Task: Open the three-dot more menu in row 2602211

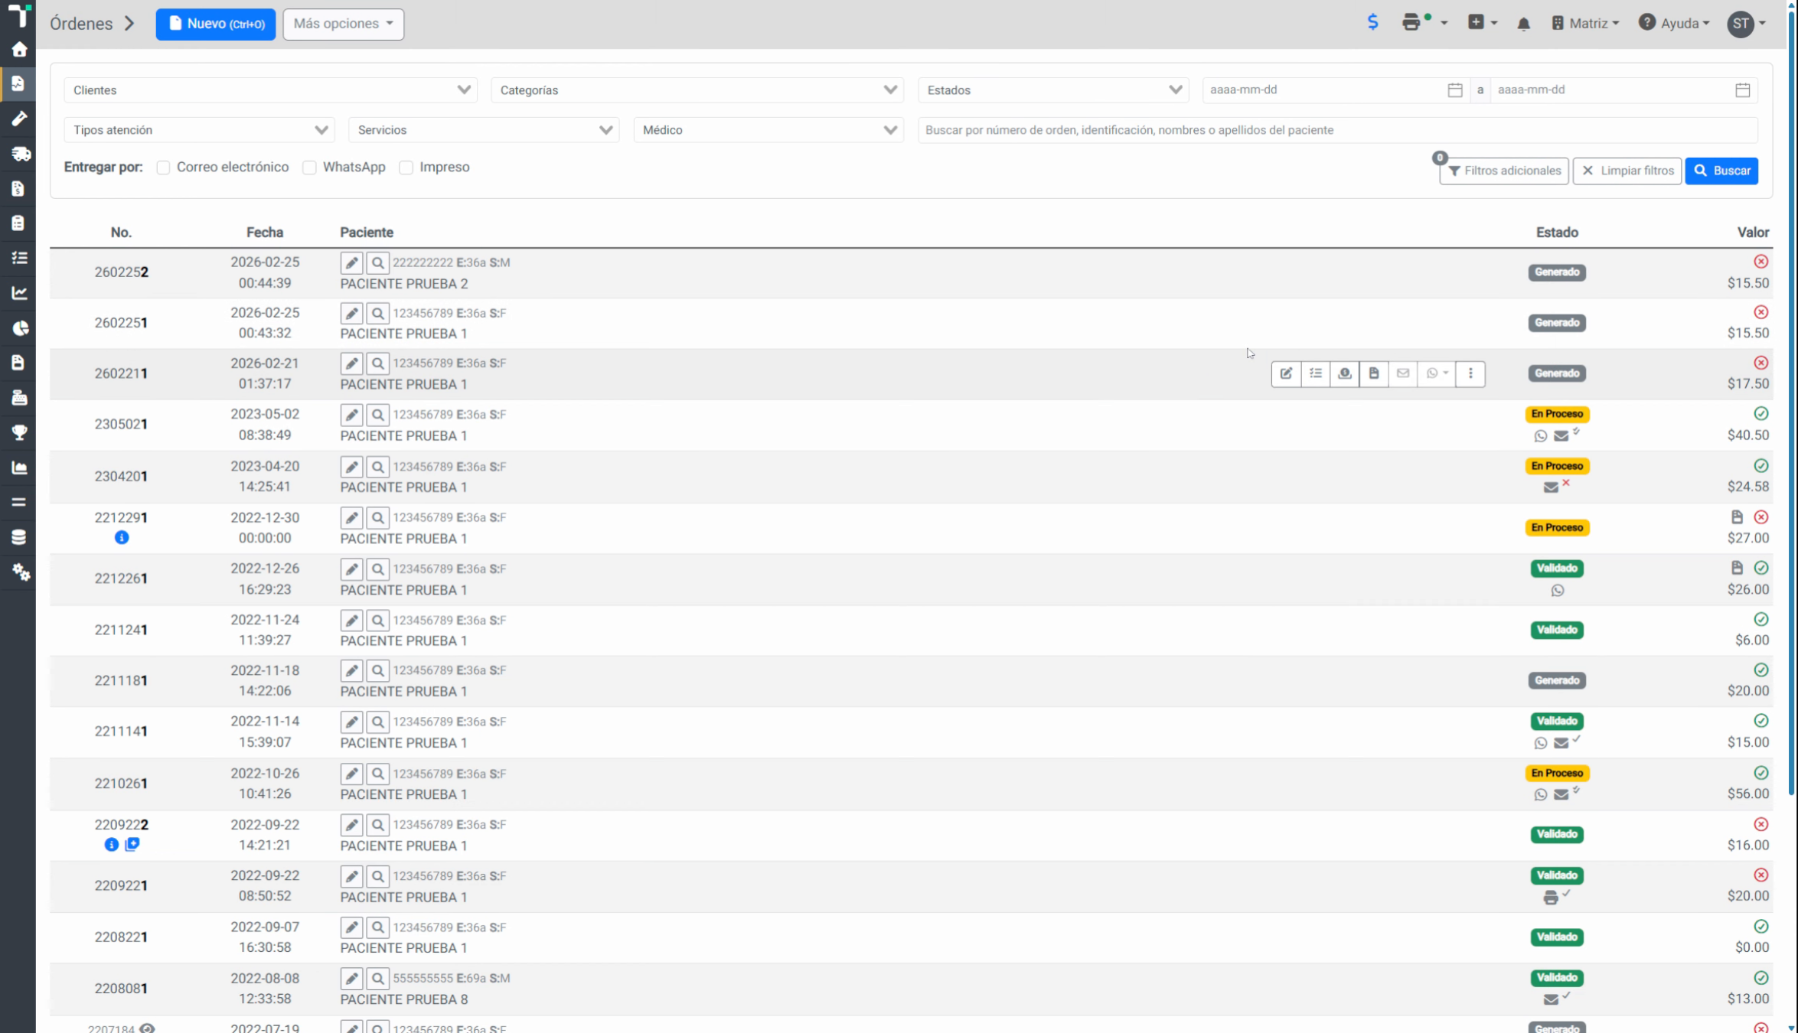Action: [x=1470, y=373]
